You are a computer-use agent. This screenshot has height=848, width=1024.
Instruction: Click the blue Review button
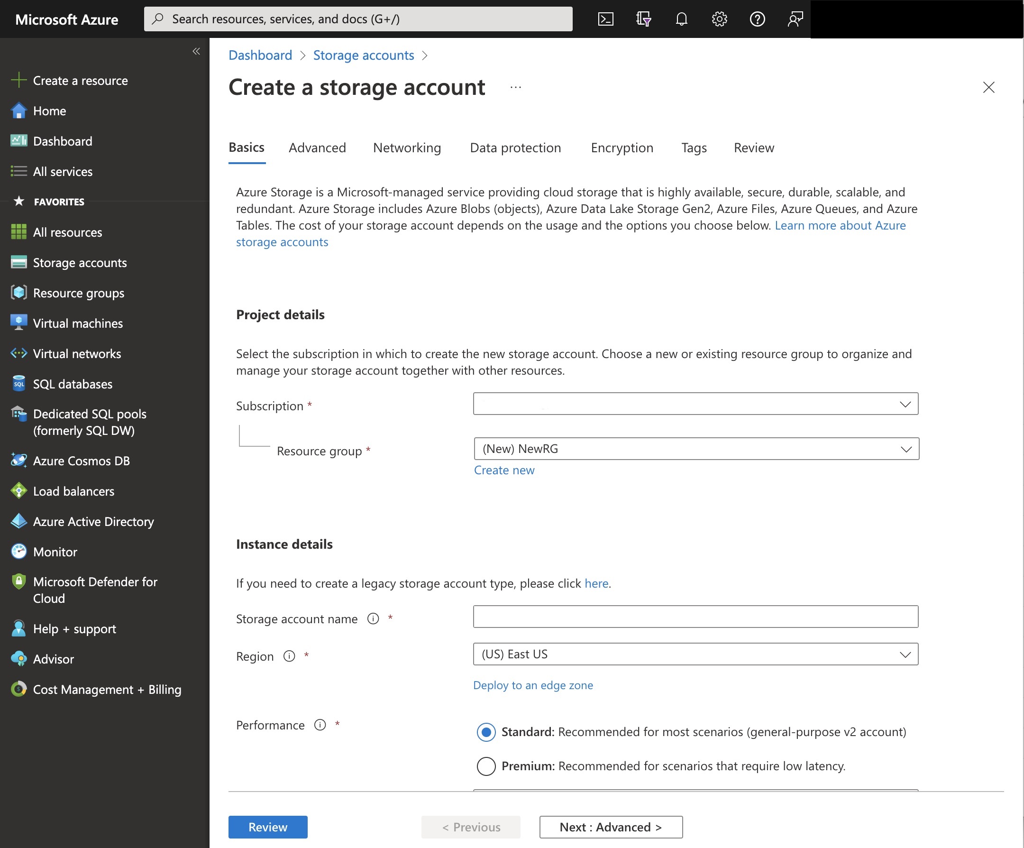pyautogui.click(x=268, y=827)
